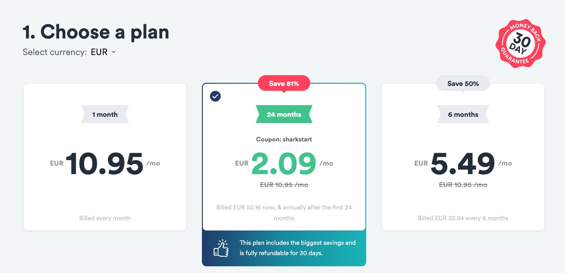
Task: Select the 6 months plan card
Action: click(x=463, y=157)
